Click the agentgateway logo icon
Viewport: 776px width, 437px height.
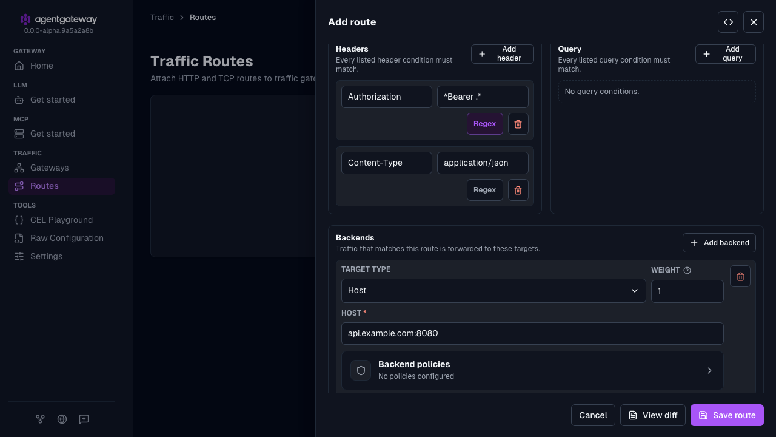tap(25, 19)
